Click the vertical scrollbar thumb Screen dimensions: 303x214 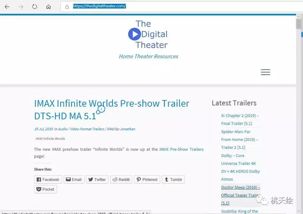[299, 24]
